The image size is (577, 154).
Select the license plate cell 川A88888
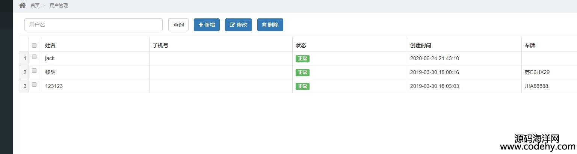(536, 86)
